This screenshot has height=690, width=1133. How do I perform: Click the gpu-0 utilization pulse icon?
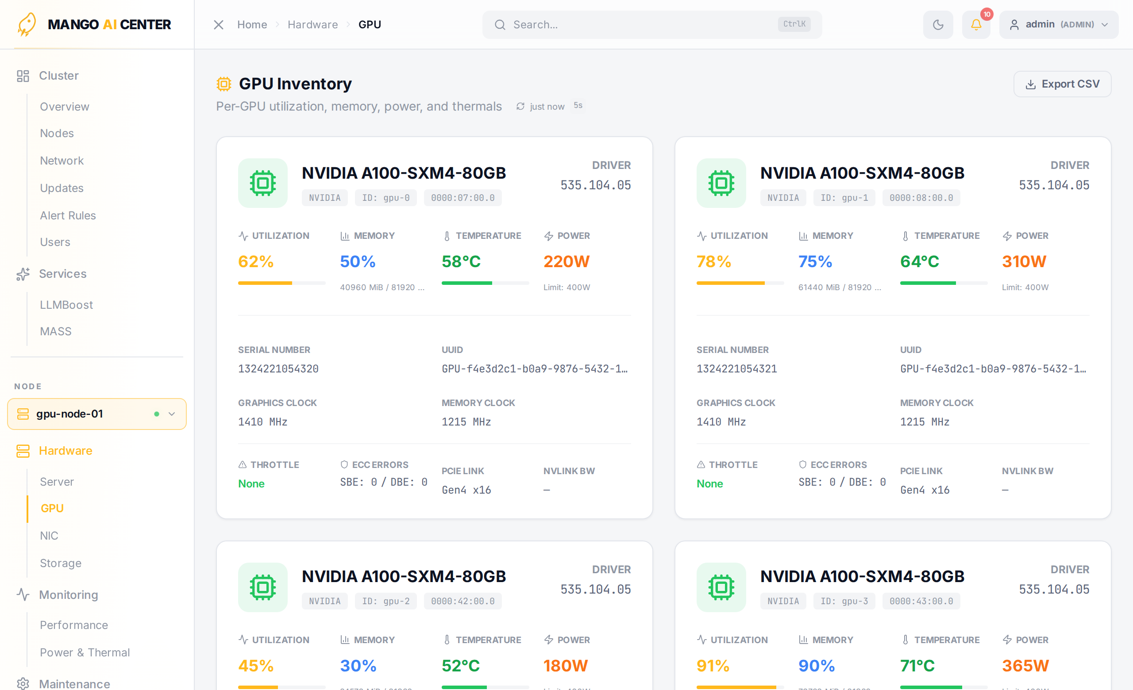point(243,236)
